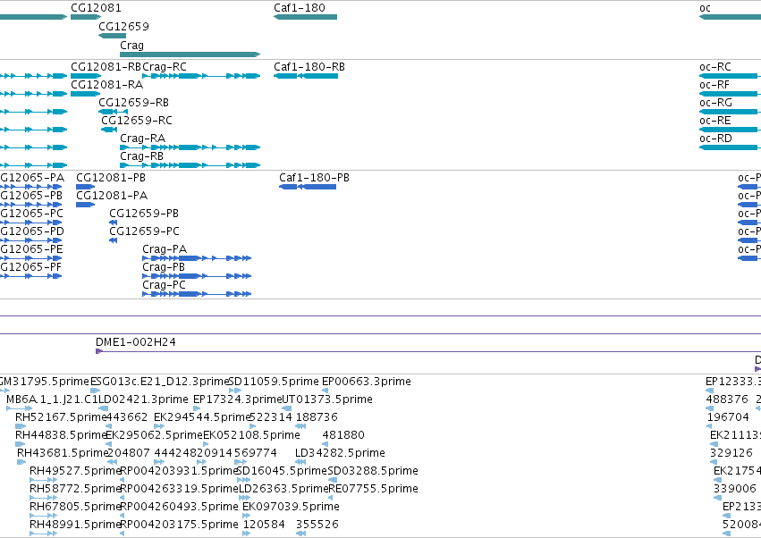Select feature 188736
Screen dimensions: 761x538
tap(300, 426)
